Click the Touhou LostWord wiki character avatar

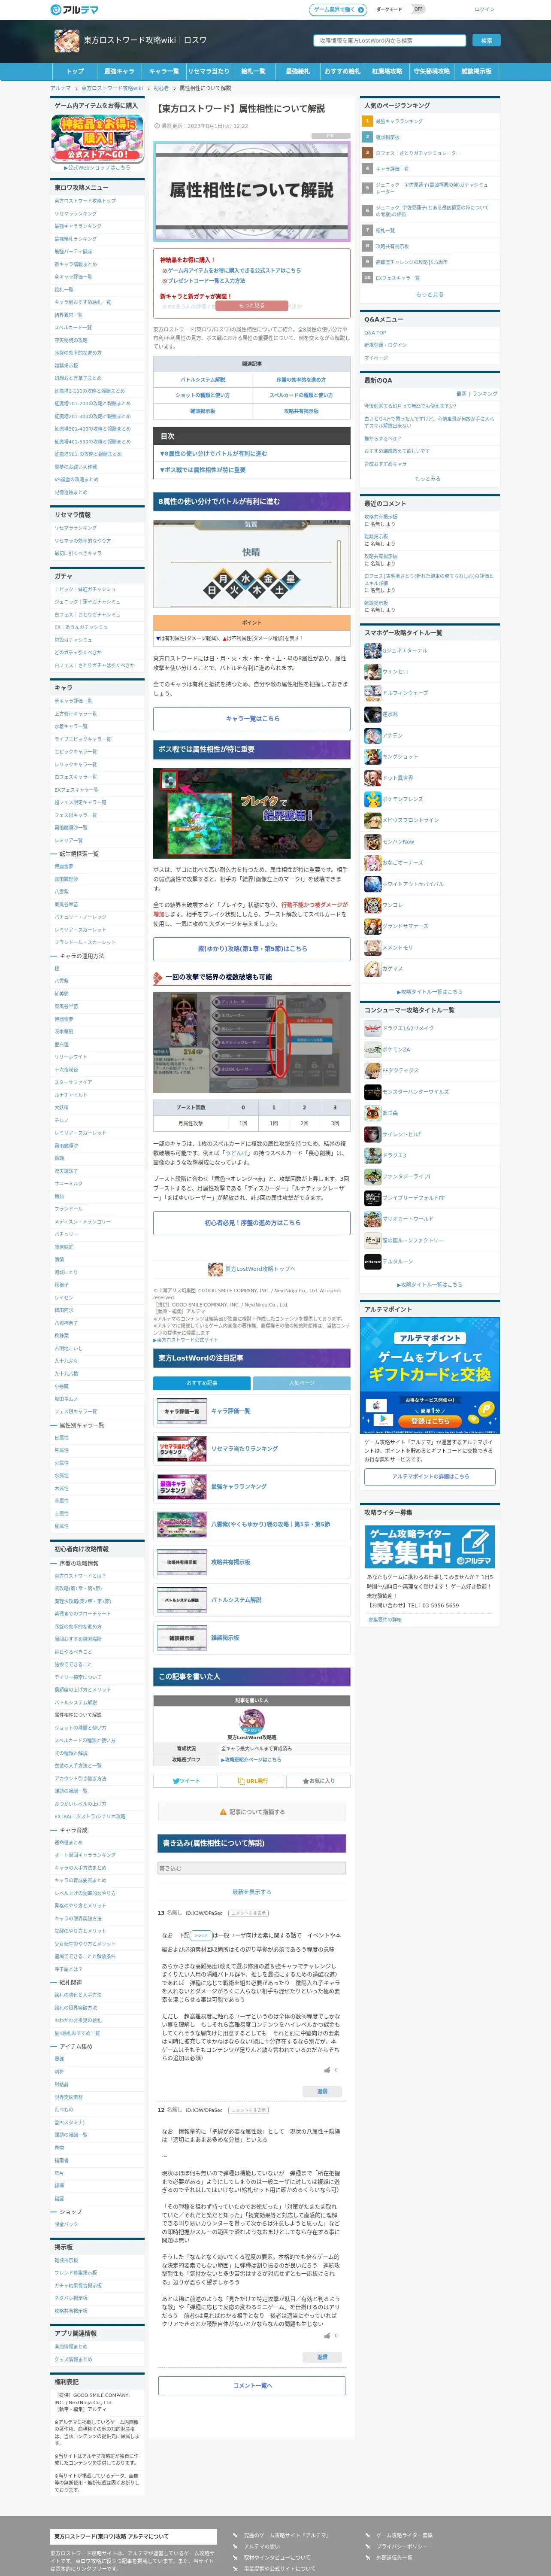pyautogui.click(x=67, y=41)
